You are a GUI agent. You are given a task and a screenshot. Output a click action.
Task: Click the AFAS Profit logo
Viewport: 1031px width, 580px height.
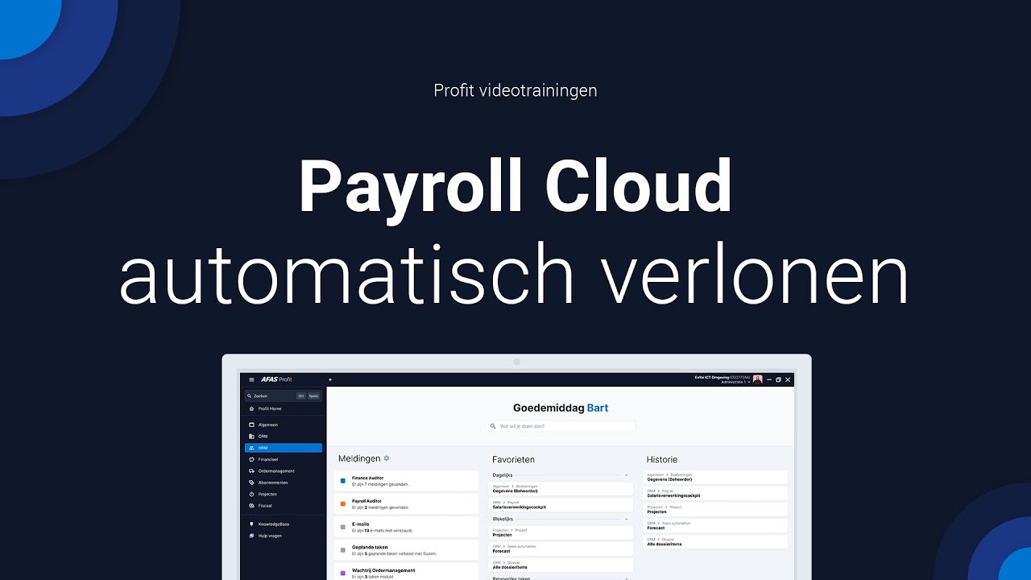[276, 379]
